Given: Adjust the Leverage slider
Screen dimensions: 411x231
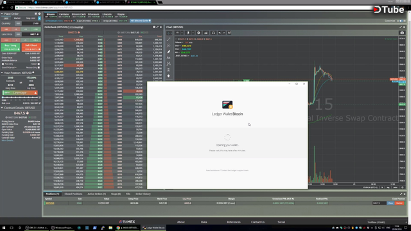Looking at the screenshot, I should point(20,98).
